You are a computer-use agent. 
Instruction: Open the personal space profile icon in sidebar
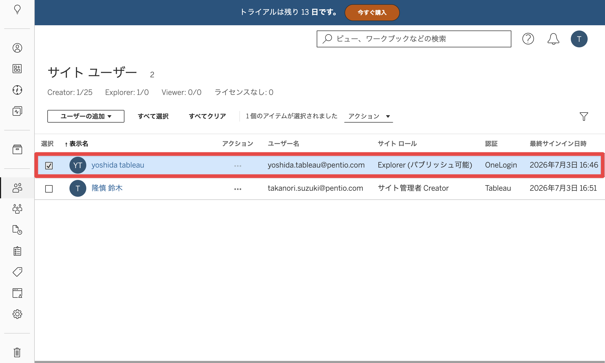17,48
